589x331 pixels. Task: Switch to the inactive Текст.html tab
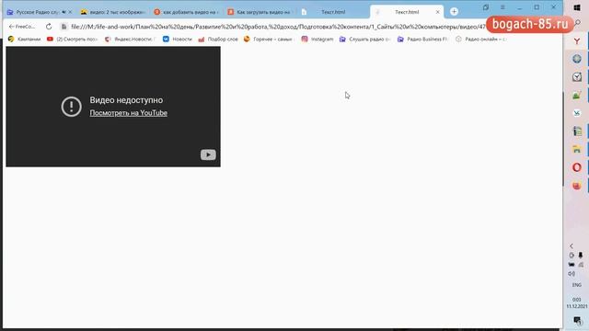pos(333,12)
